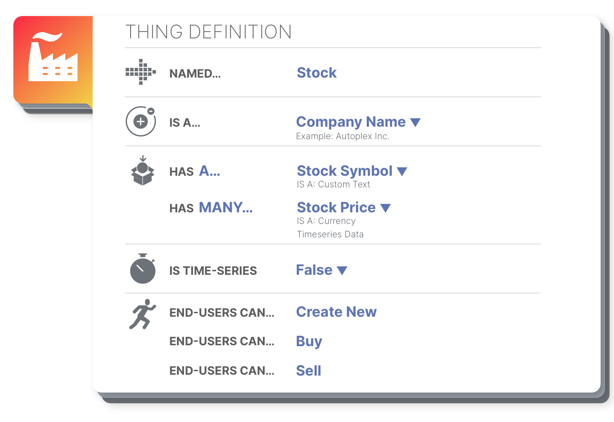
Task: Select the Company Name type text
Action: 351,122
